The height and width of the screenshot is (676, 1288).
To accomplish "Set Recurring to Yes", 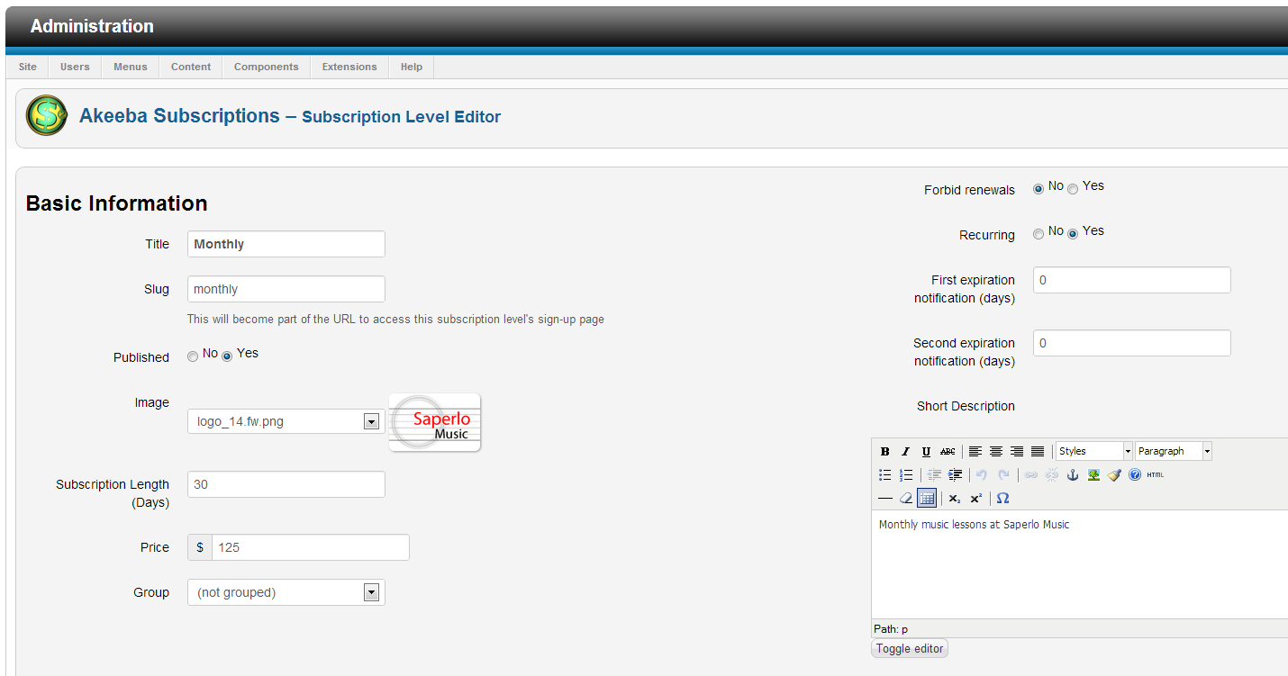I will [x=1073, y=234].
